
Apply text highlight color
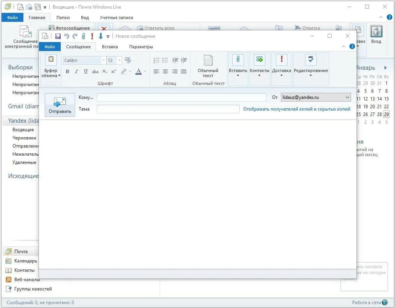click(x=124, y=72)
